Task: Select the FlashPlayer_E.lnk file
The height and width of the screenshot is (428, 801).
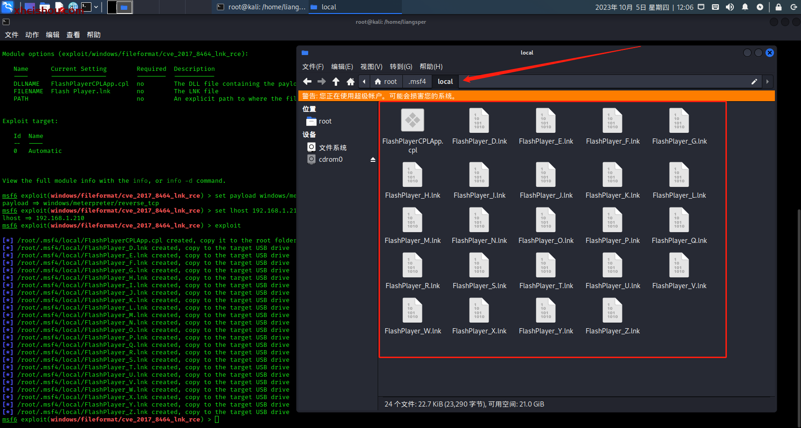Action: click(546, 127)
